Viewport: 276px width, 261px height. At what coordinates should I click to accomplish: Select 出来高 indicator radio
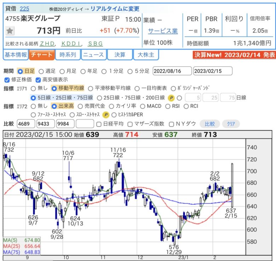(x=54, y=106)
